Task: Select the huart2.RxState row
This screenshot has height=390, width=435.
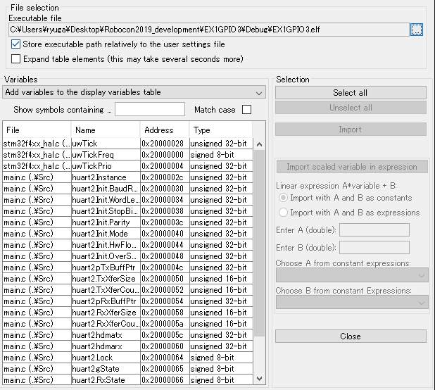Action: click(128, 379)
